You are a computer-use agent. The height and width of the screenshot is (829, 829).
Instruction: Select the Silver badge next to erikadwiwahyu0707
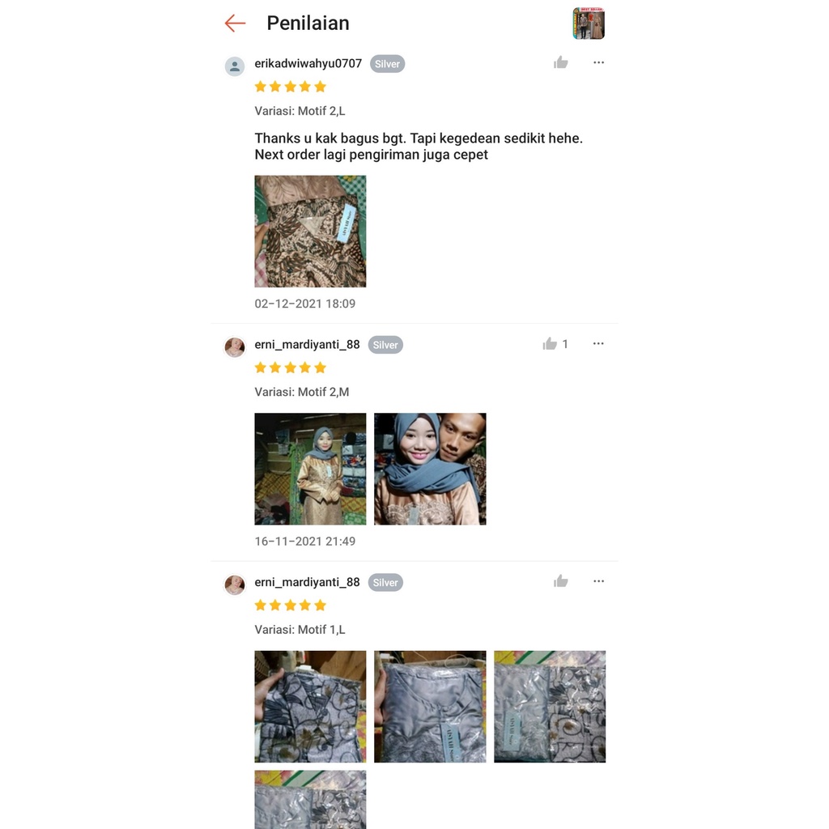pos(388,64)
